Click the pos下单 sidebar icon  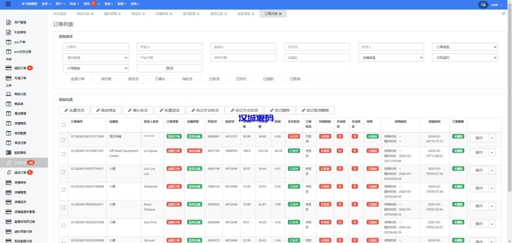click(9, 42)
